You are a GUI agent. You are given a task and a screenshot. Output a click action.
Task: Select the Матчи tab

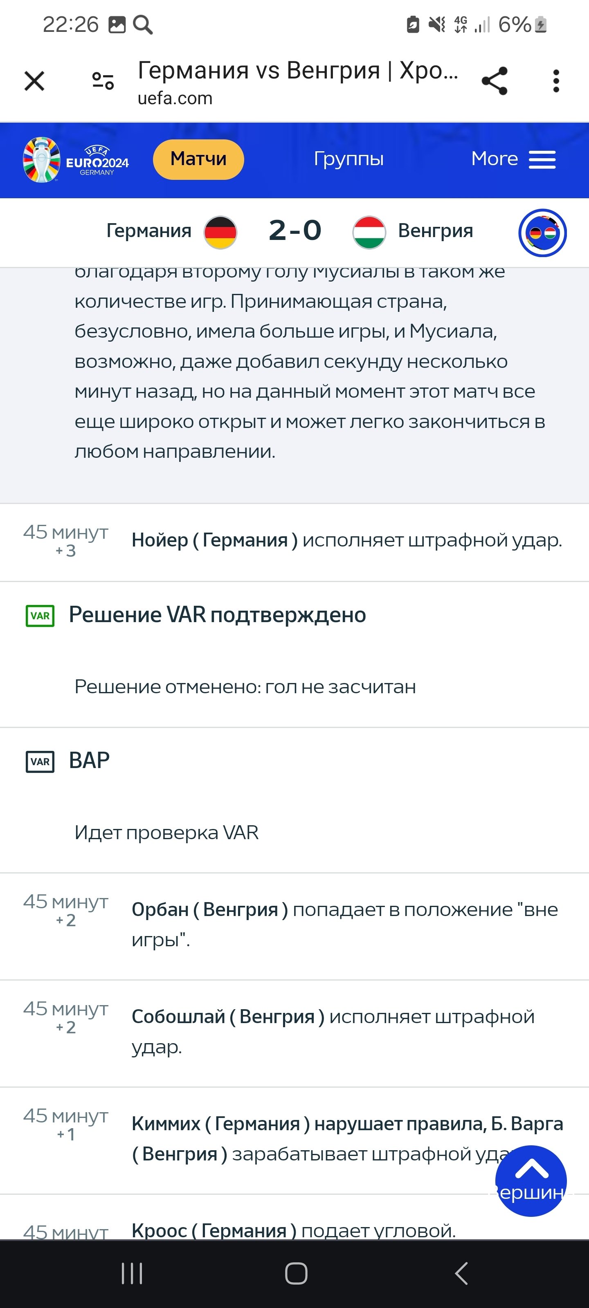tap(198, 159)
